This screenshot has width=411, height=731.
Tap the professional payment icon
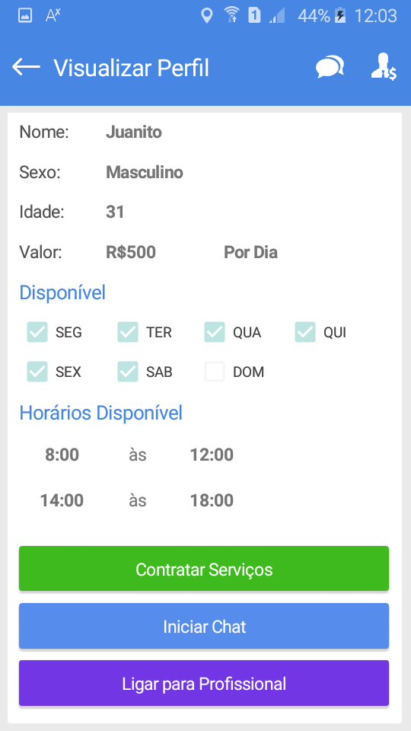point(384,67)
